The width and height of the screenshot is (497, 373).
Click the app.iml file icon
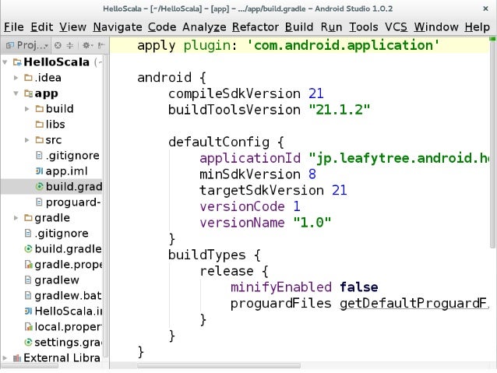39,171
